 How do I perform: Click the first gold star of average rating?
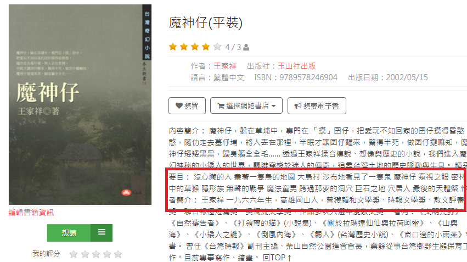pos(173,47)
